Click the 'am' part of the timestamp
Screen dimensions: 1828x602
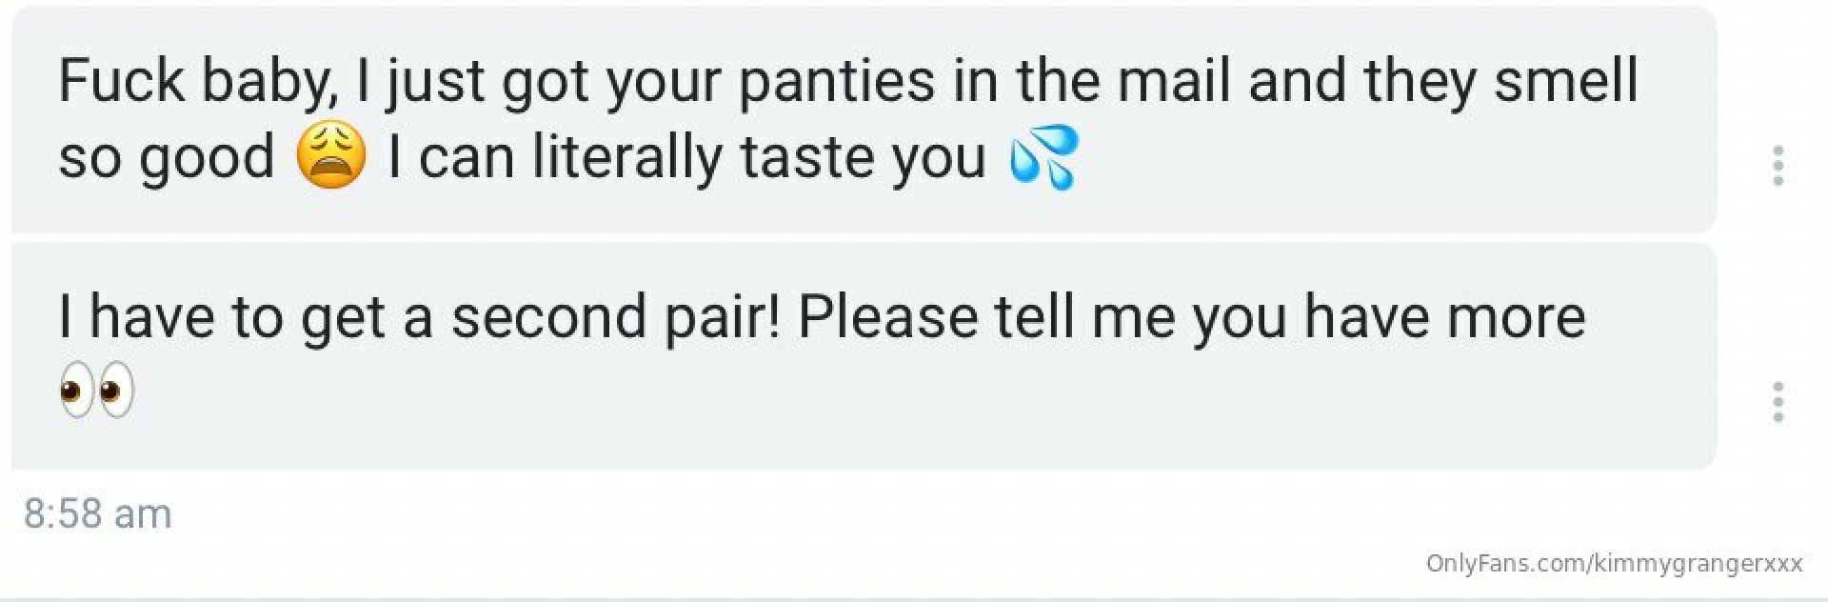click(x=143, y=516)
